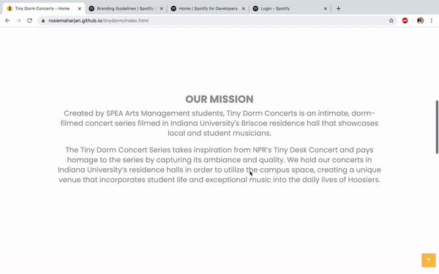Bookmark this page with the star icon
Image resolution: width=439 pixels, height=274 pixels.
coord(391,20)
